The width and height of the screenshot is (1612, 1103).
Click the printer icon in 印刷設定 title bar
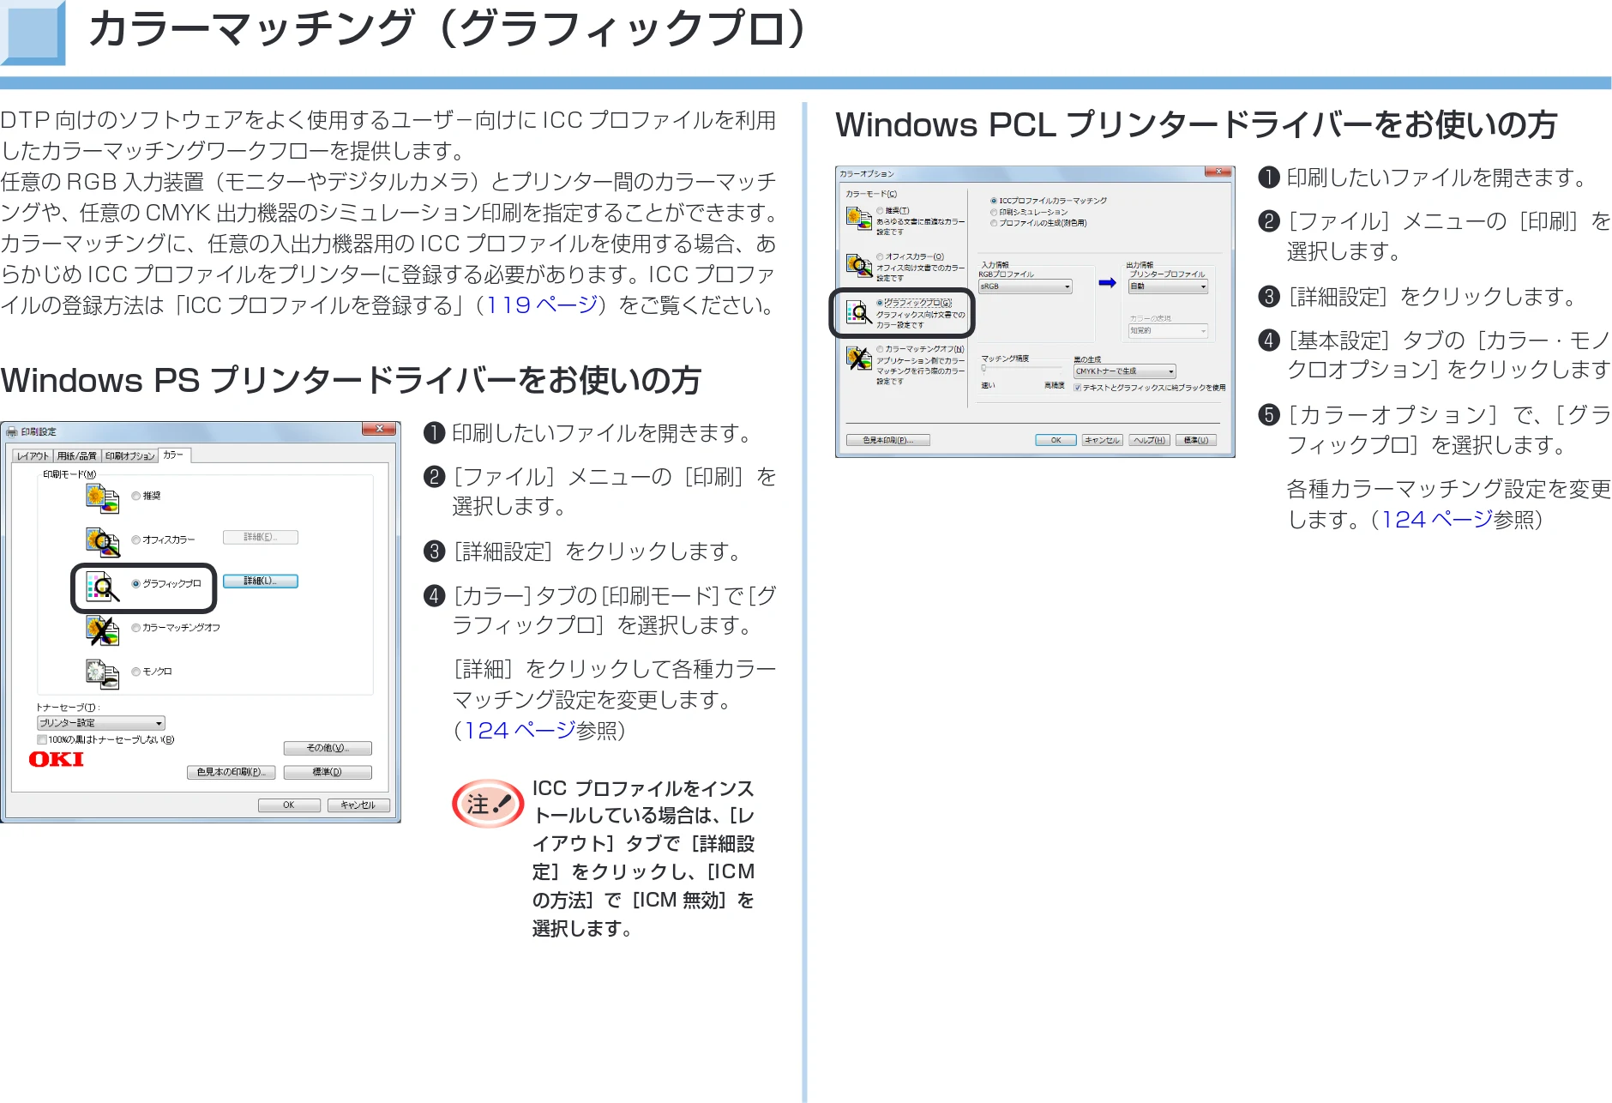pos(12,431)
